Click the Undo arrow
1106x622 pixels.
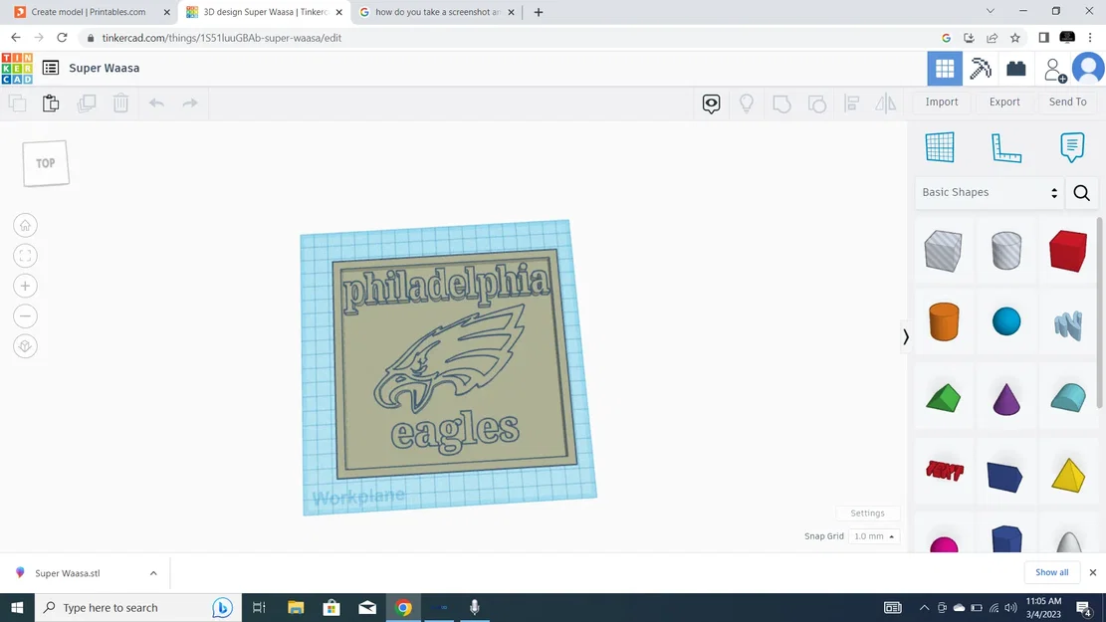click(156, 103)
